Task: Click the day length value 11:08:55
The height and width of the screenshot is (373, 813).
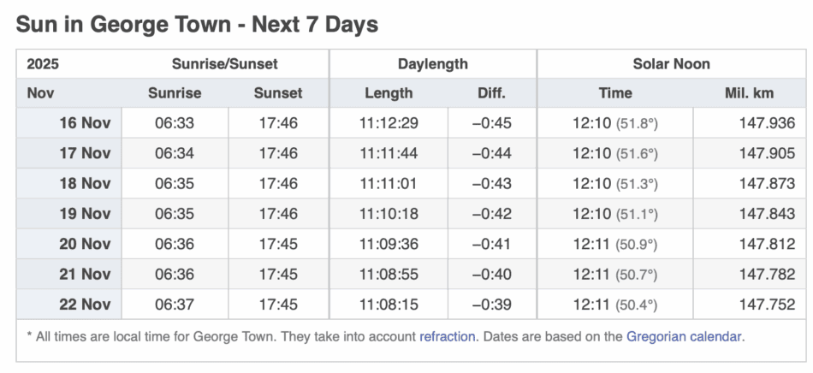Action: click(x=389, y=275)
